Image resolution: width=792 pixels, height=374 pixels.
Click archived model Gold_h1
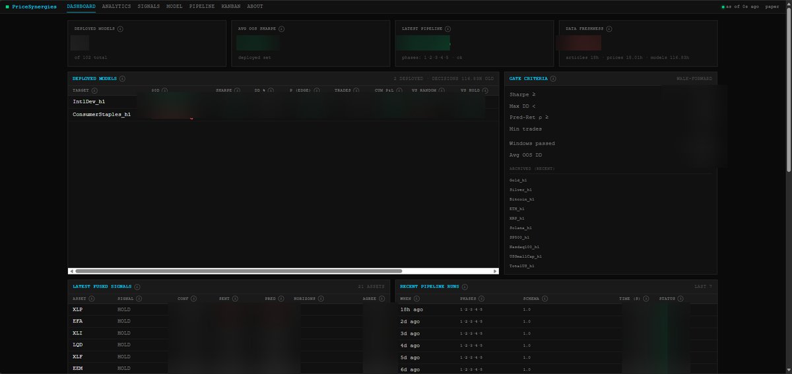pyautogui.click(x=518, y=180)
